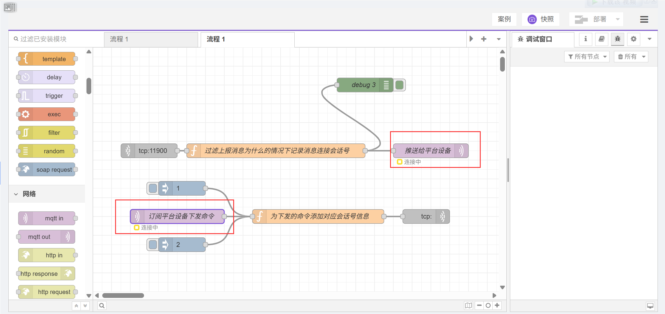The width and height of the screenshot is (665, 314).
Task: Open the 部署 deploy dropdown arrow
Action: point(618,19)
